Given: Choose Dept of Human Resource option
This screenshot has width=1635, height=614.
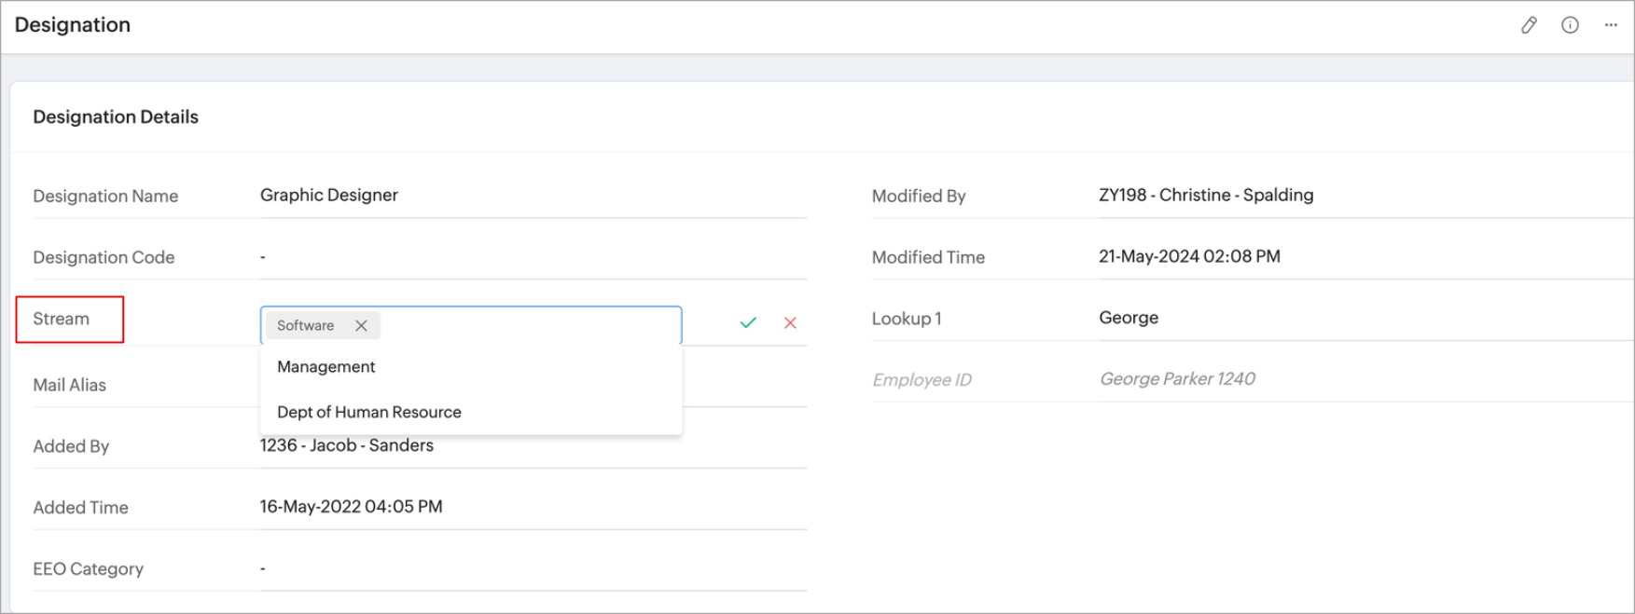Looking at the screenshot, I should pos(369,412).
